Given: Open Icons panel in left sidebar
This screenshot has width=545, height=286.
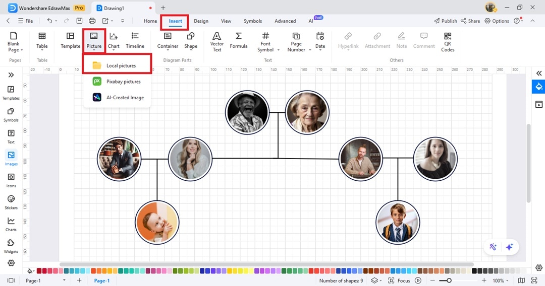Looking at the screenshot, I should (x=11, y=180).
